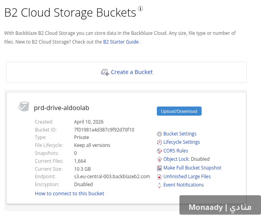Click the Unfinished Large Files document icon

click(159, 177)
